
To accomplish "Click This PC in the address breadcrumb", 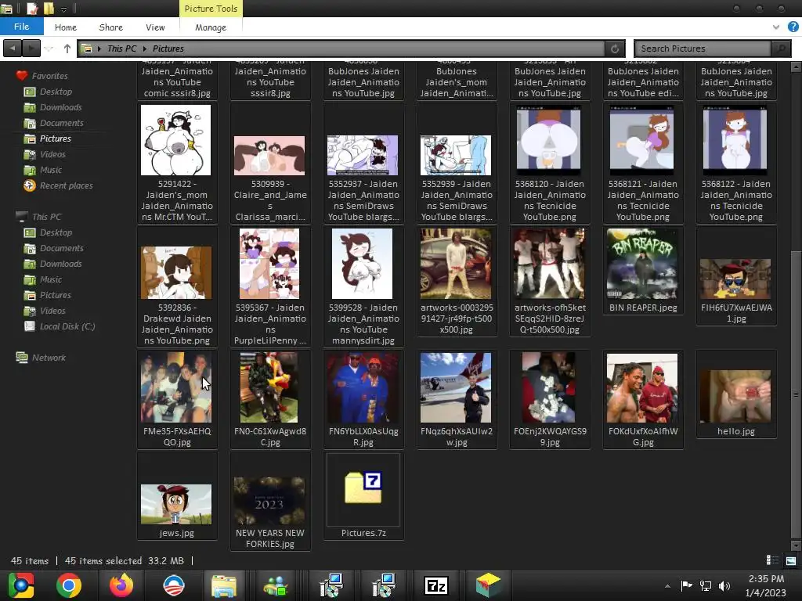I will (x=121, y=49).
